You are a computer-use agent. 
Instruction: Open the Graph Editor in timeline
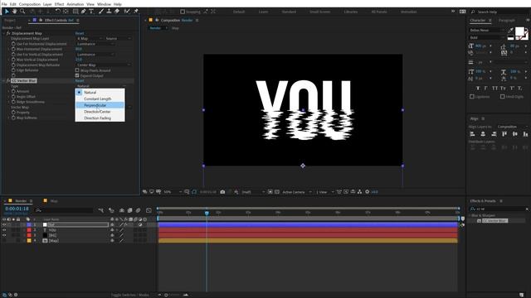pos(149,210)
